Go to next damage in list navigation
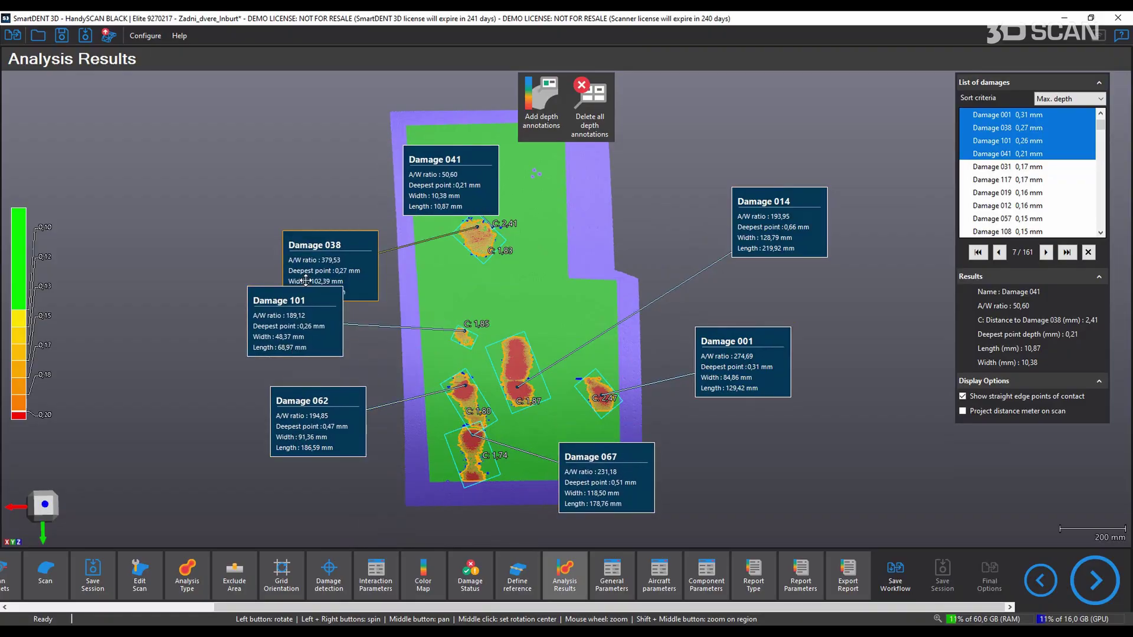Image resolution: width=1133 pixels, height=637 pixels. coord(1046,252)
